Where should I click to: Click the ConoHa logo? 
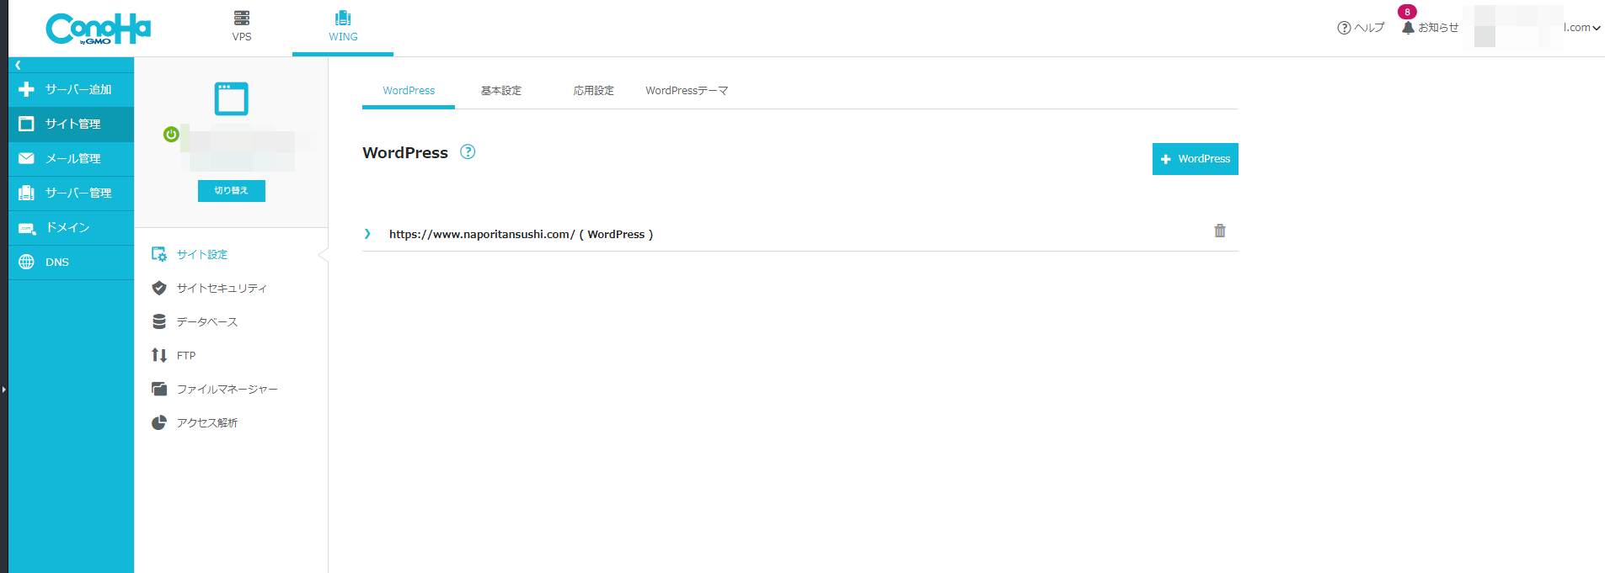98,29
